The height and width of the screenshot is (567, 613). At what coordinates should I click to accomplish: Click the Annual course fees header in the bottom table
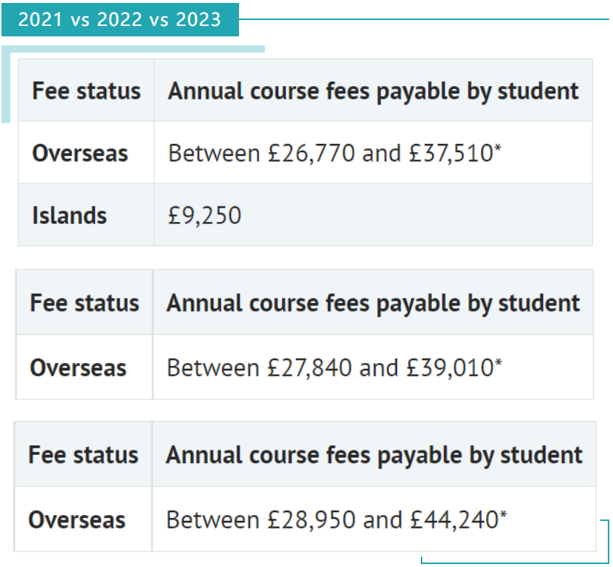374,454
